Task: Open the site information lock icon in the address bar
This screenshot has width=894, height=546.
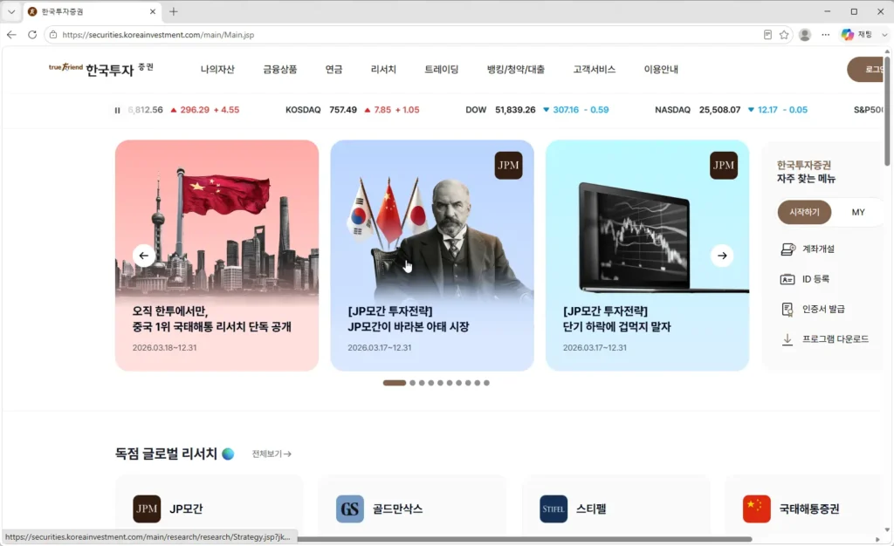Action: pyautogui.click(x=53, y=35)
